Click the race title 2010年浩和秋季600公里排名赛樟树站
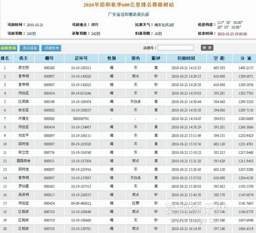This screenshot has height=233, width=256. (128, 5)
